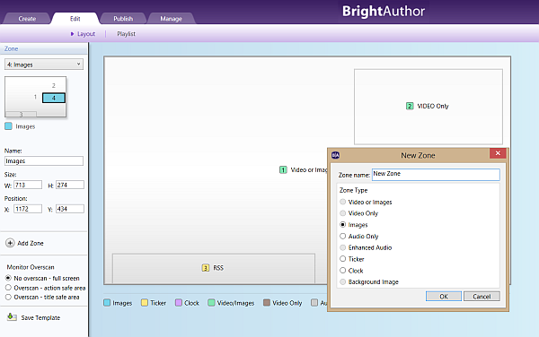Close the New Zone dialog
The image size is (539, 337).
498,153
